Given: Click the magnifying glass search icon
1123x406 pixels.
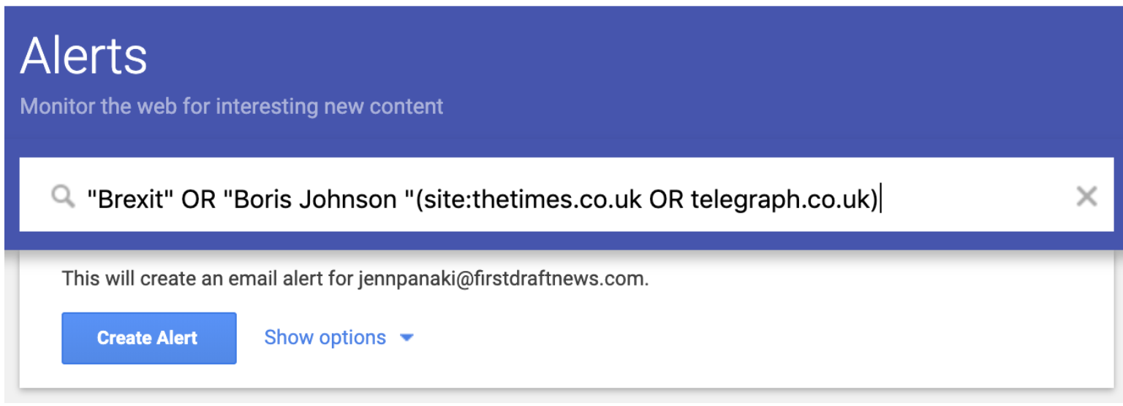Looking at the screenshot, I should (63, 196).
